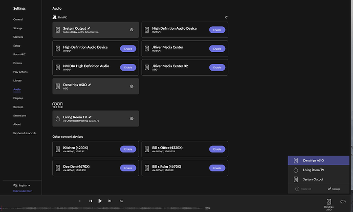
Task: Select the Audio settings section
Action: 17,90
